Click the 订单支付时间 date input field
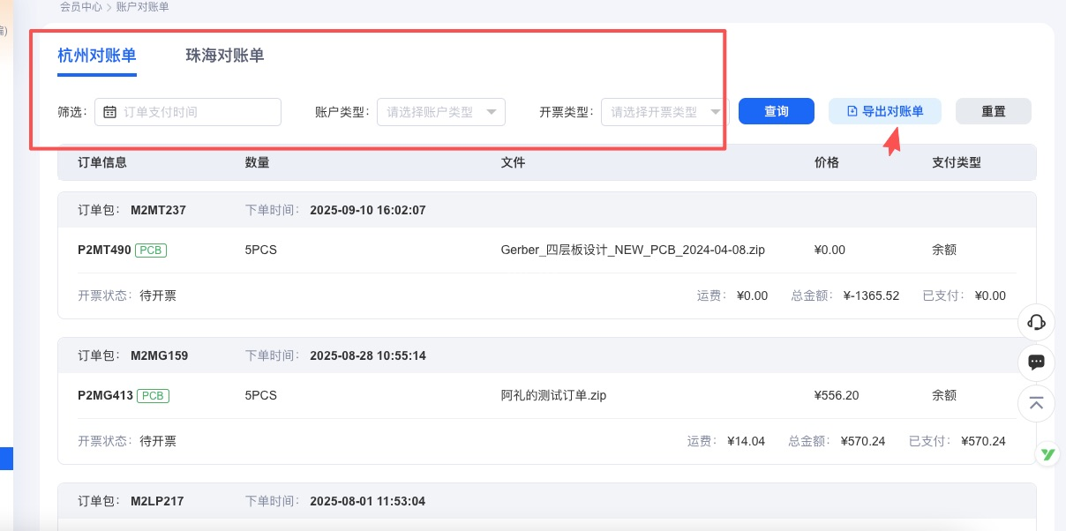Screen dimensions: 1066x531 coord(199,112)
